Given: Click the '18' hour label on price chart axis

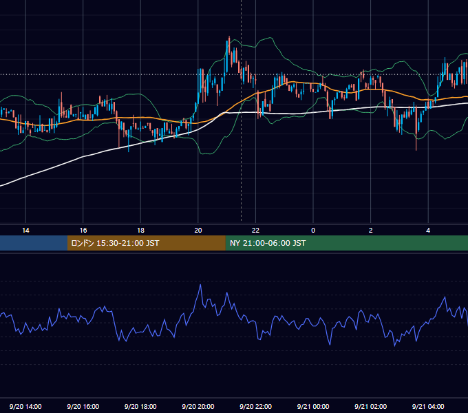Looking at the screenshot, I should (x=140, y=231).
